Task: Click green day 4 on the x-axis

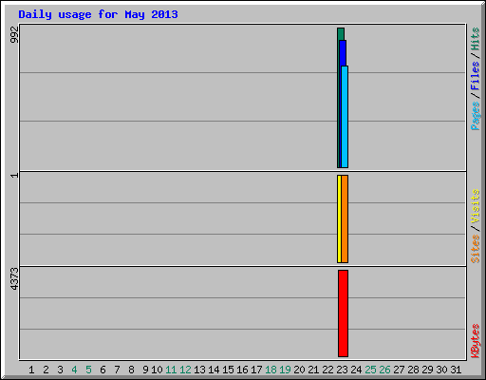Action: [x=74, y=370]
